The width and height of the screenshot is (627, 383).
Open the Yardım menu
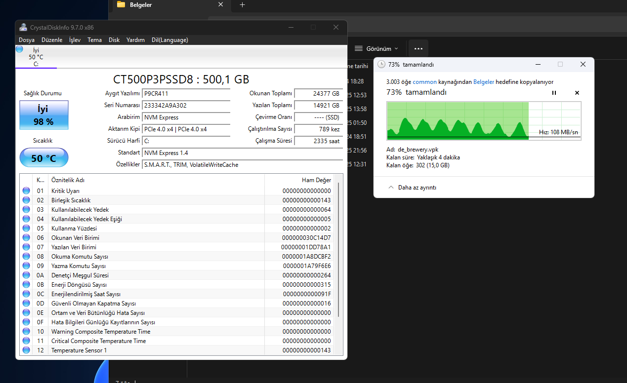(x=135, y=40)
